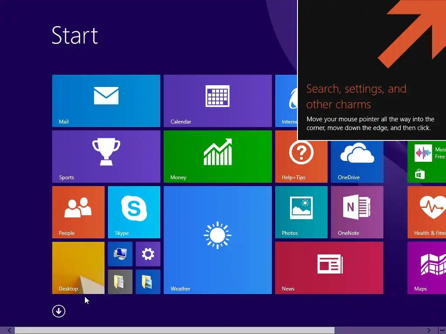The image size is (446, 334).
Task: Open the Calendar tile
Action: click(218, 101)
